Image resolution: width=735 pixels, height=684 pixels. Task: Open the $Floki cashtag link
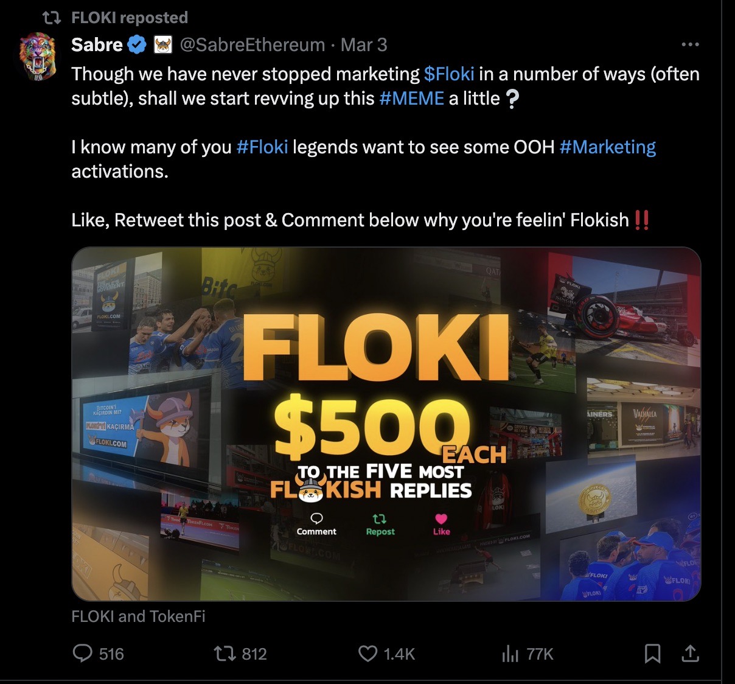[x=449, y=74]
